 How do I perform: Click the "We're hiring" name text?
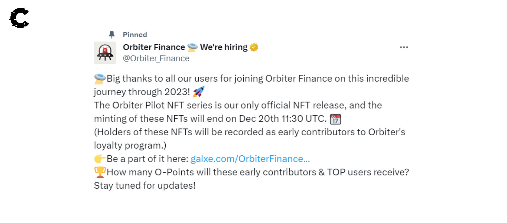[x=224, y=47]
